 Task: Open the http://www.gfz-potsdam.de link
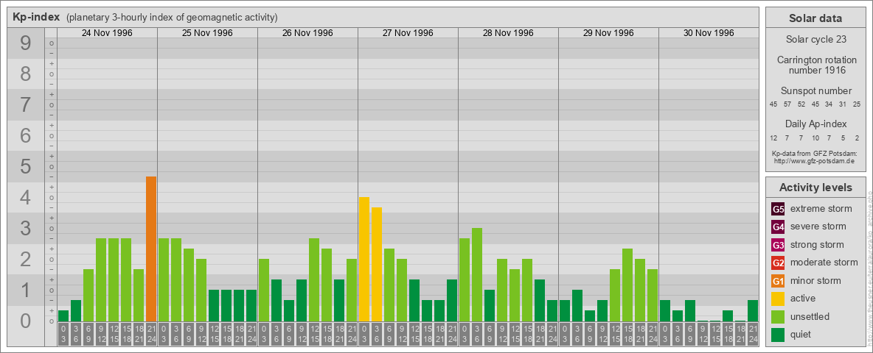click(815, 161)
